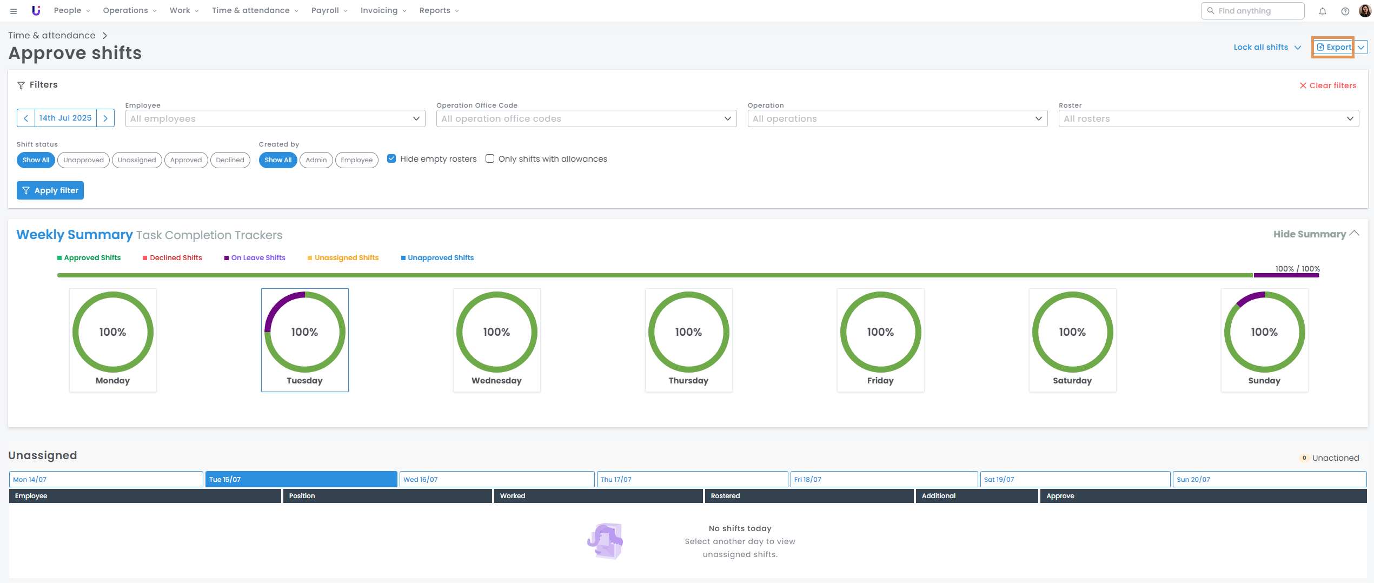
Task: Open Export options dropdown arrow
Action: 1361,48
